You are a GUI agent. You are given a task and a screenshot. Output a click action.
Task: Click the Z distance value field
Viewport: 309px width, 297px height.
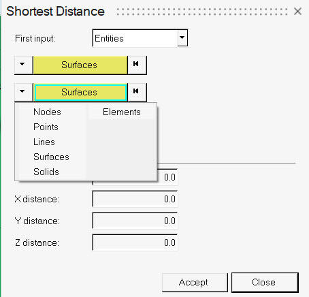pos(135,243)
